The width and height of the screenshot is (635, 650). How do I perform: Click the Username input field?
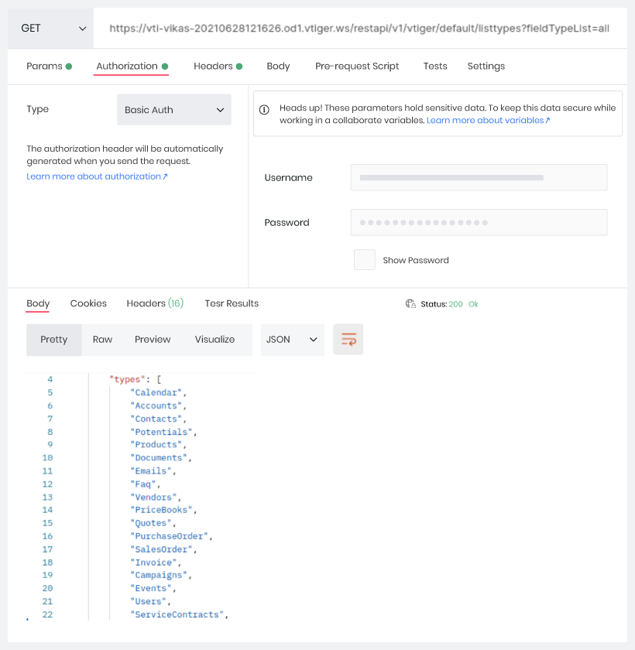[x=479, y=177]
